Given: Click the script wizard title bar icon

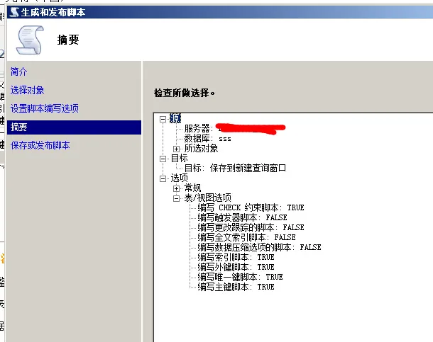Looking at the screenshot, I should [14, 12].
